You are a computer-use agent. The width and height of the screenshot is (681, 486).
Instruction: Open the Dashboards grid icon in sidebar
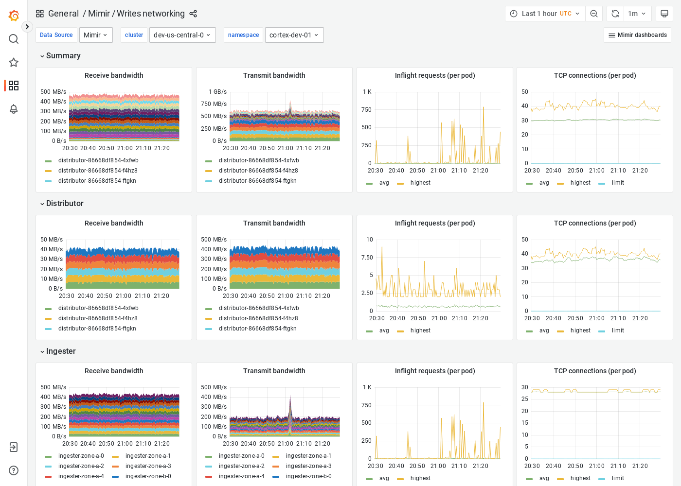point(14,86)
